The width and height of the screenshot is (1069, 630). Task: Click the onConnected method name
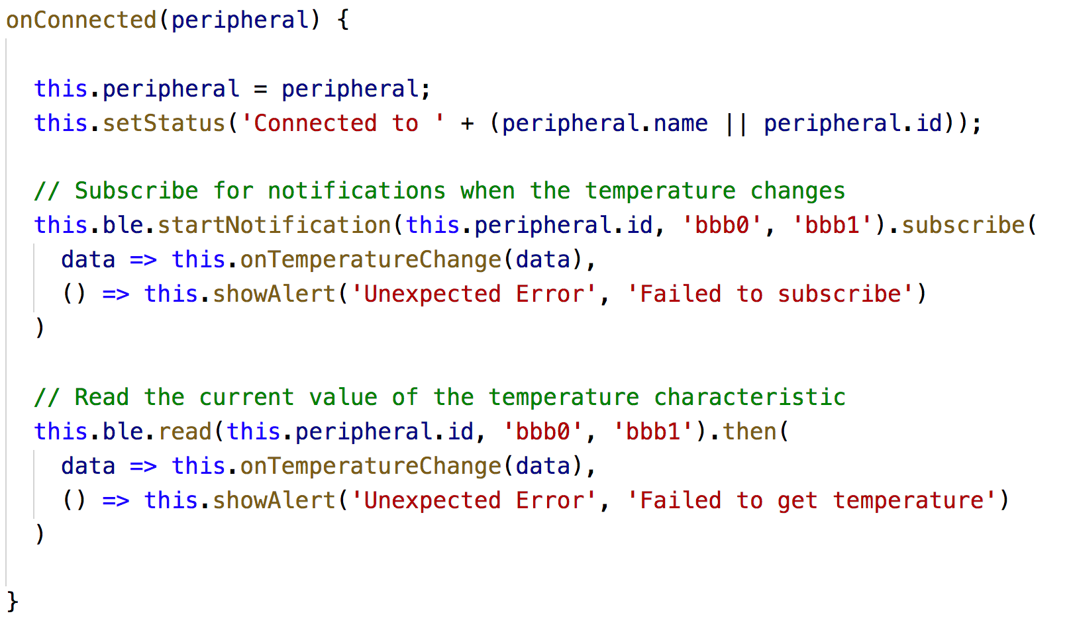click(81, 20)
